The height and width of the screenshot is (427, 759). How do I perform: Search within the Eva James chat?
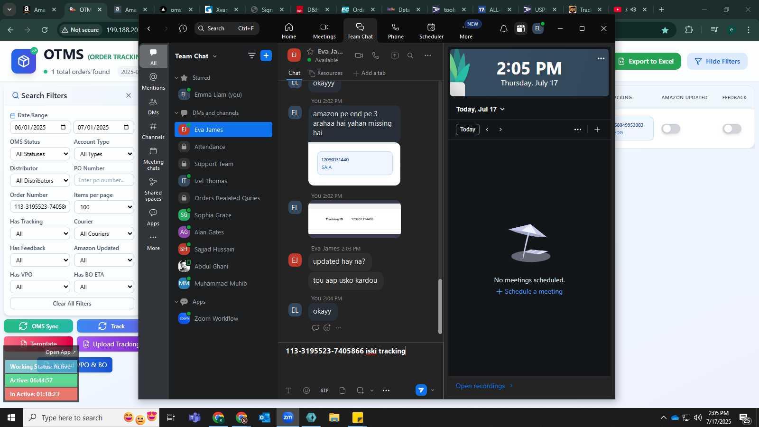[x=410, y=56]
